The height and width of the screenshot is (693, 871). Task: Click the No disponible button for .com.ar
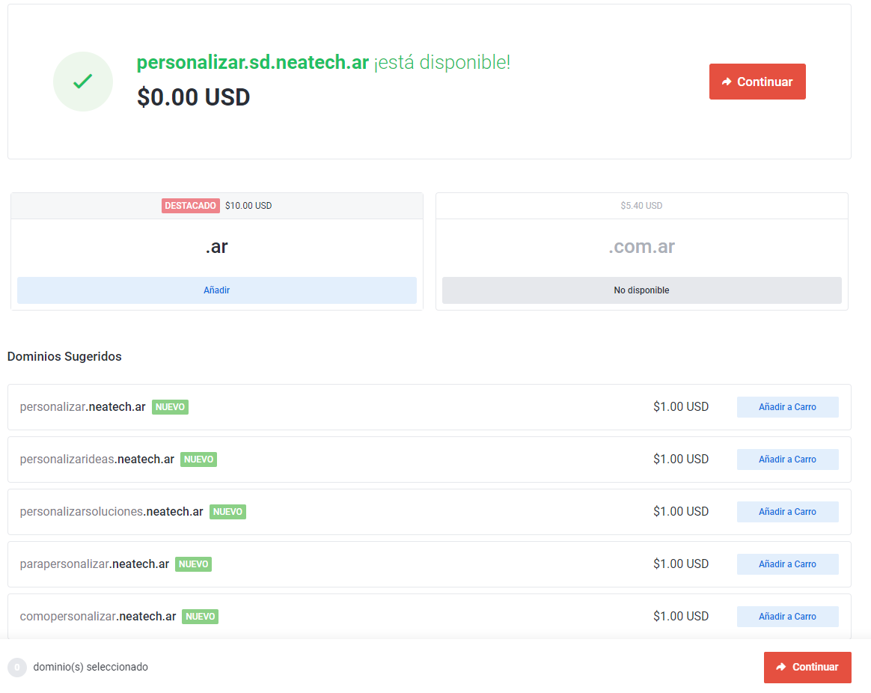pos(641,290)
